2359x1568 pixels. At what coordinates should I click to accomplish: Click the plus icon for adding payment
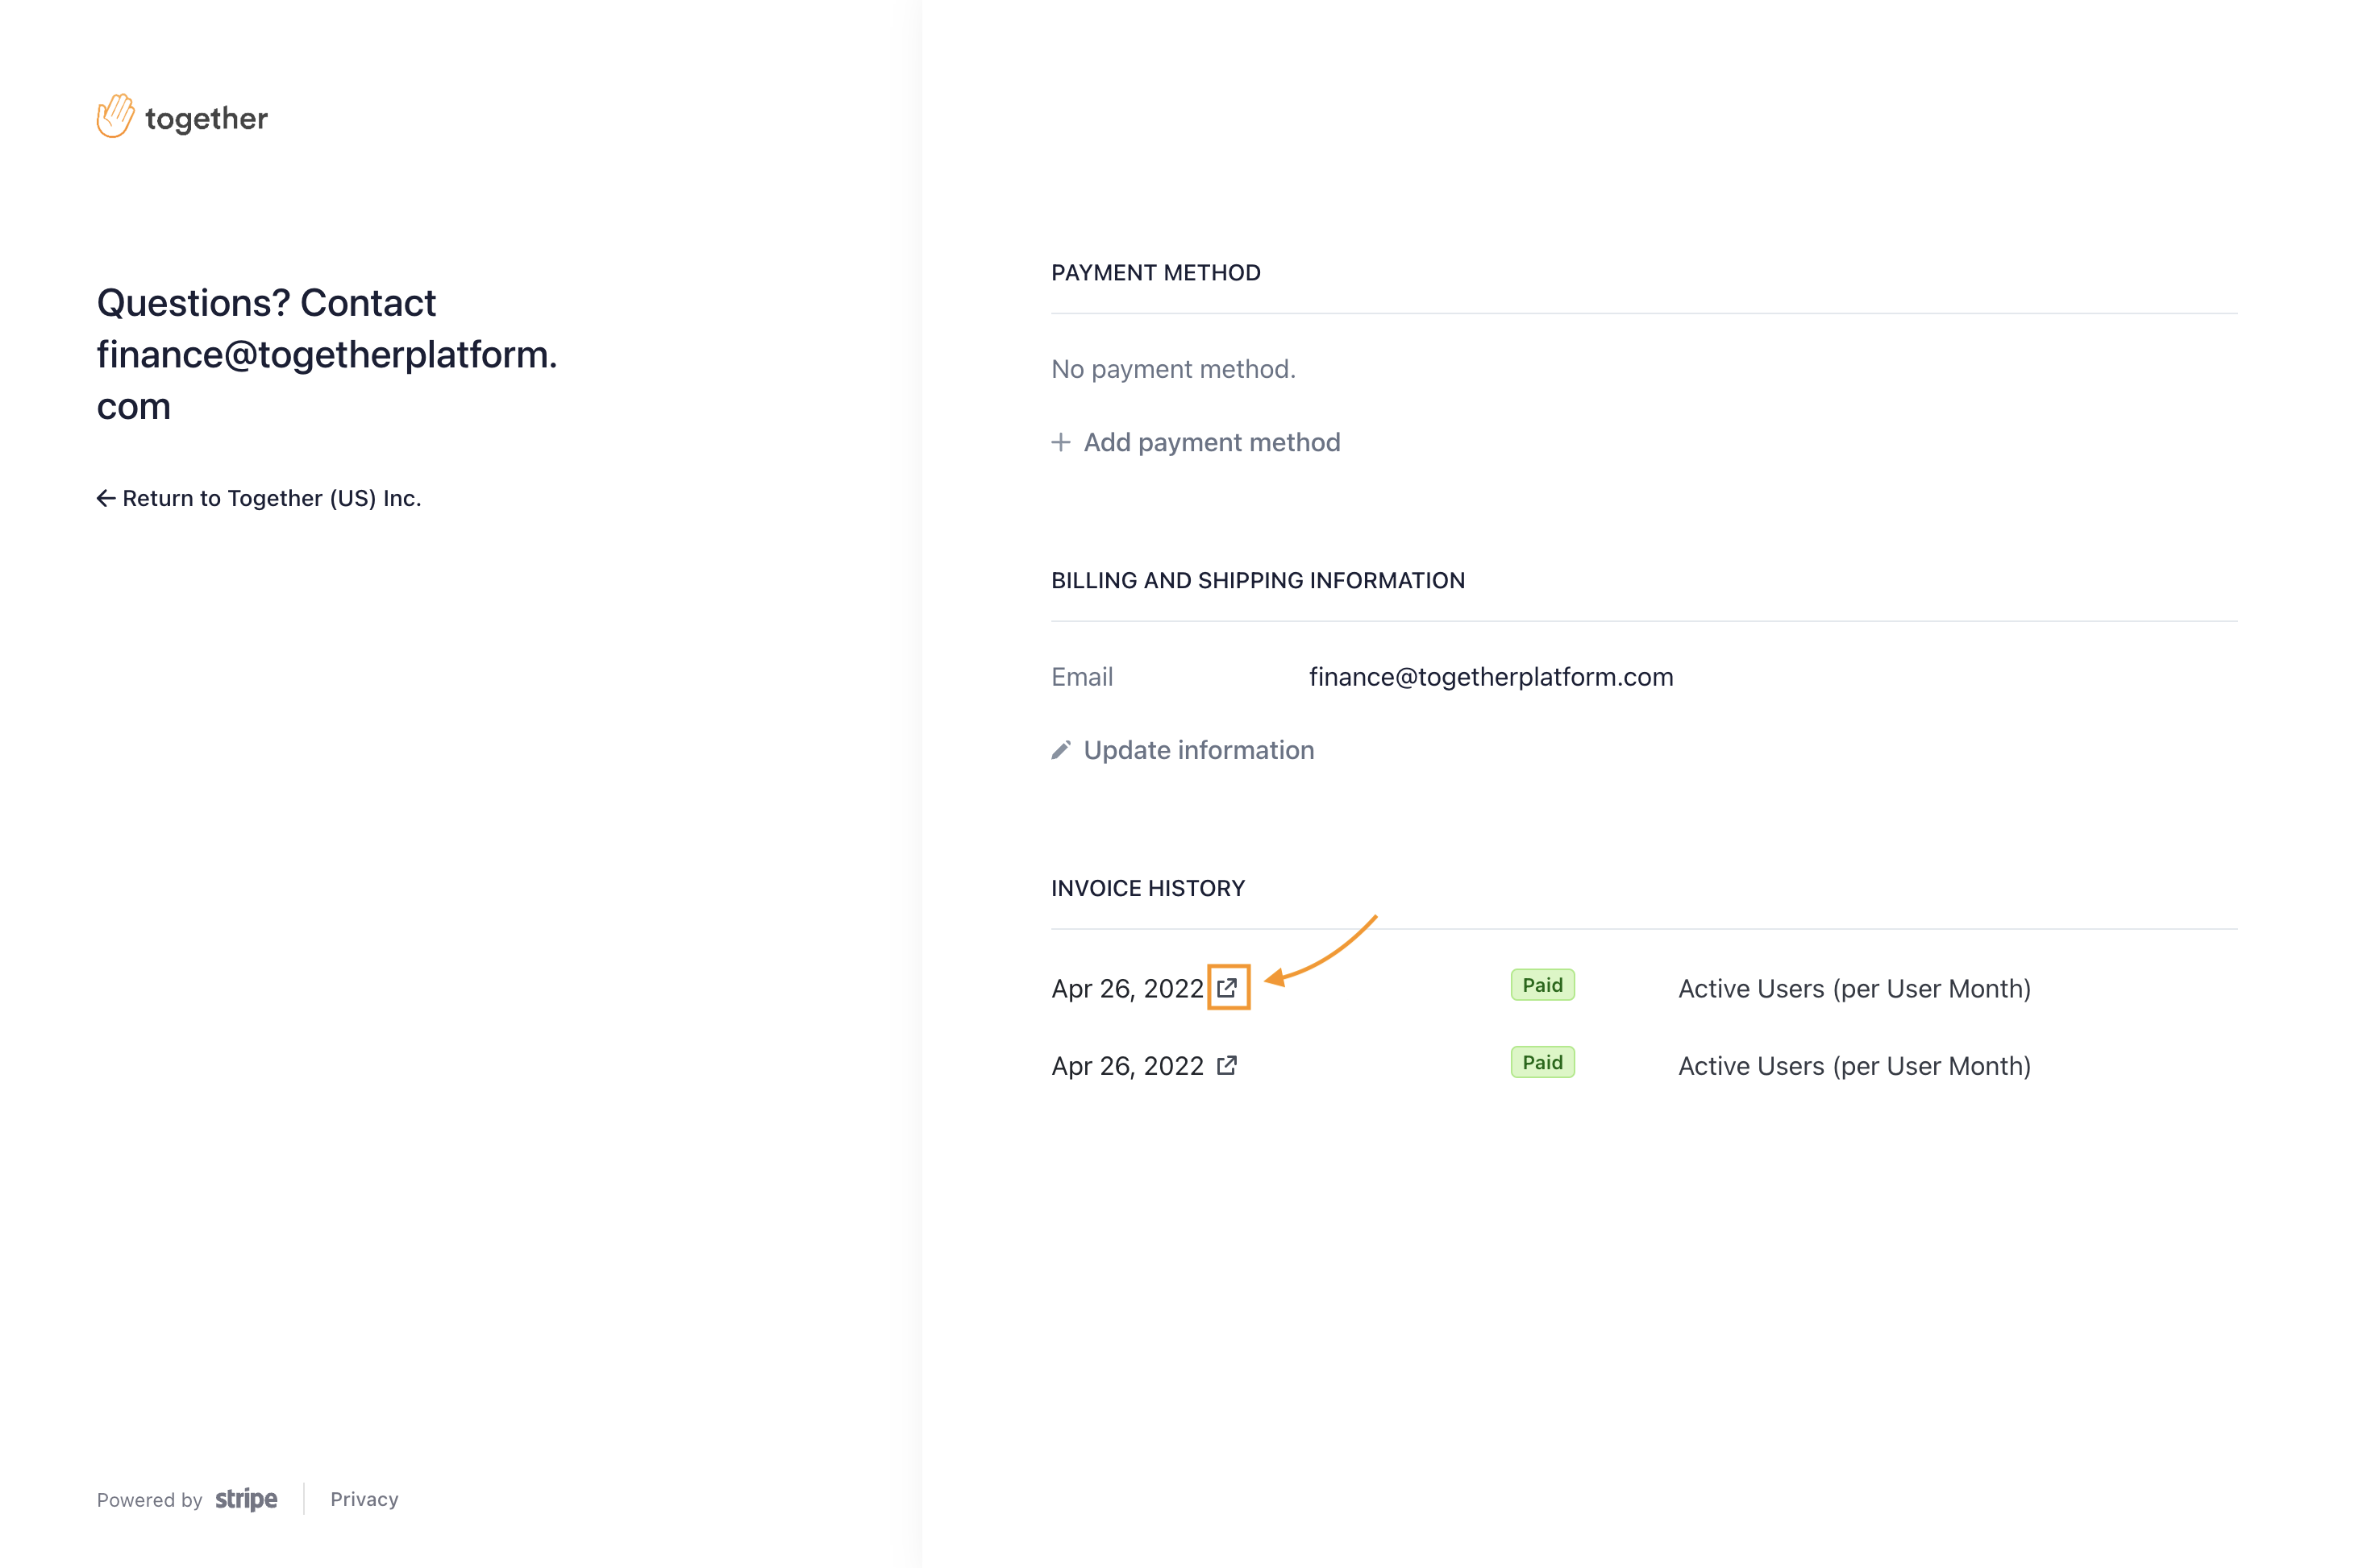click(1060, 442)
